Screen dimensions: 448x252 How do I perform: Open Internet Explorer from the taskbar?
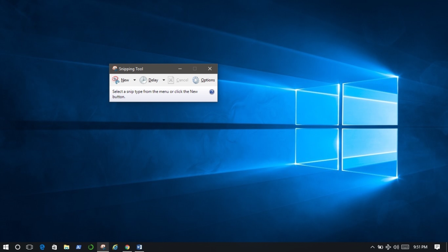[115, 247]
